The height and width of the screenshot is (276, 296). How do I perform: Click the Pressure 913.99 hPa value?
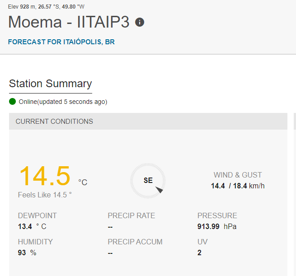[217, 226]
